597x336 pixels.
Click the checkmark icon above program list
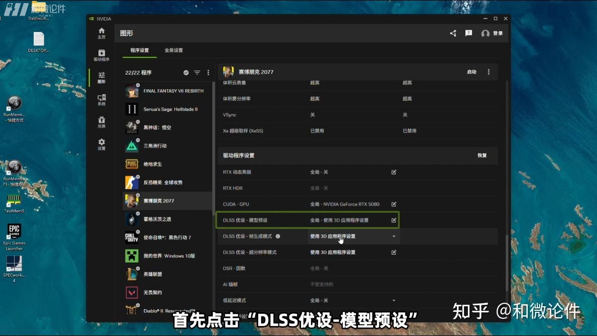pyautogui.click(x=186, y=73)
